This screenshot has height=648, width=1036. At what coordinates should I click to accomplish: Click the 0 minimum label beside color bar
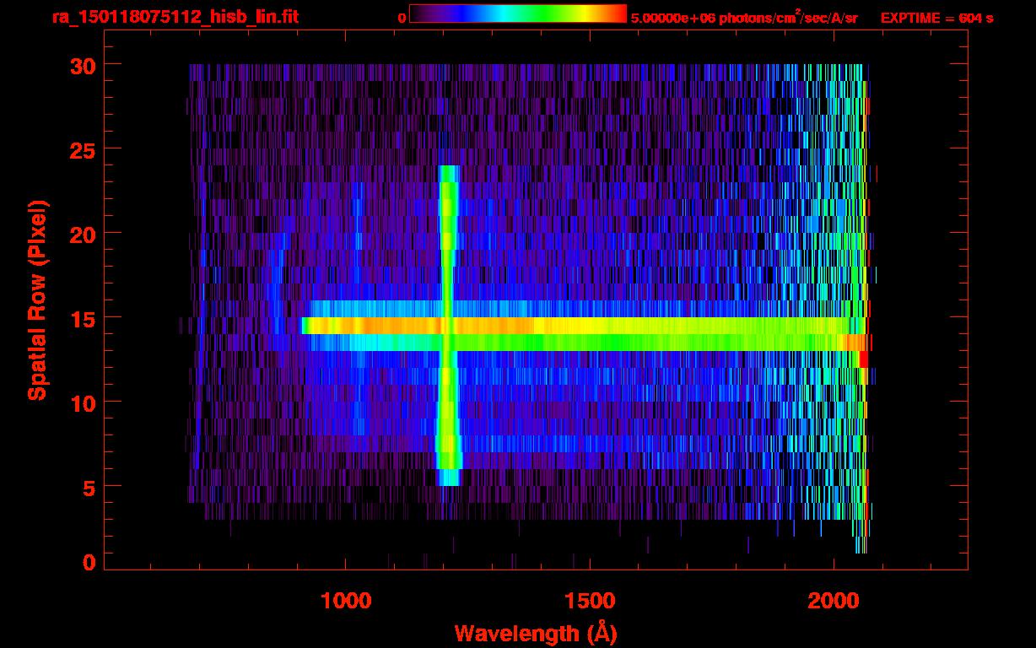(402, 18)
